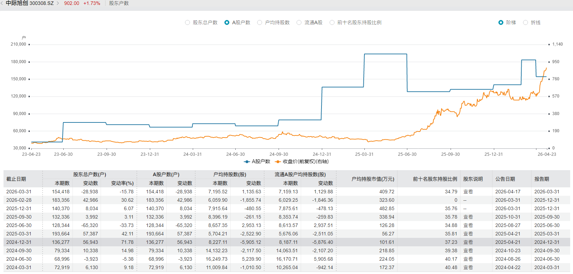Toggle the 收盘价(前复权) legend marker
The height and width of the screenshot is (274, 573).
pos(278,162)
